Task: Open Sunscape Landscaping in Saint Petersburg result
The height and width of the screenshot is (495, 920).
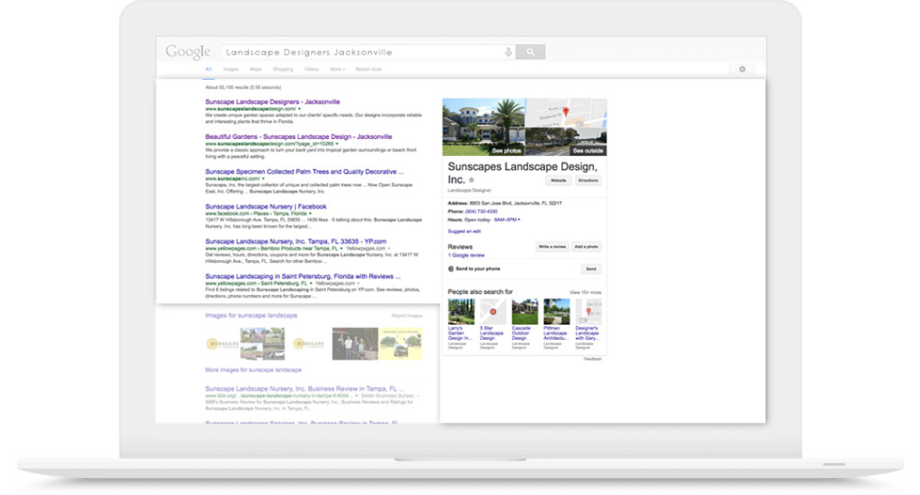Action: (x=303, y=276)
